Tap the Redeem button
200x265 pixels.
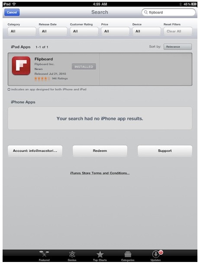coord(100,150)
